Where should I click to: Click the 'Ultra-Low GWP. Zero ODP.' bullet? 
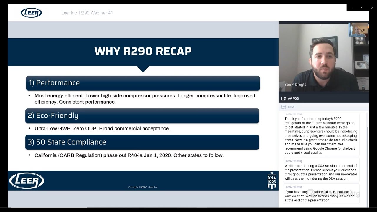point(102,128)
